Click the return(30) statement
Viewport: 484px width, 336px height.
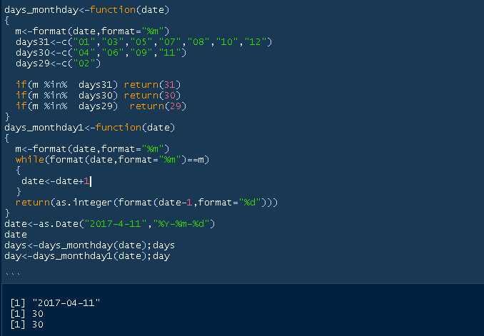[x=152, y=95]
